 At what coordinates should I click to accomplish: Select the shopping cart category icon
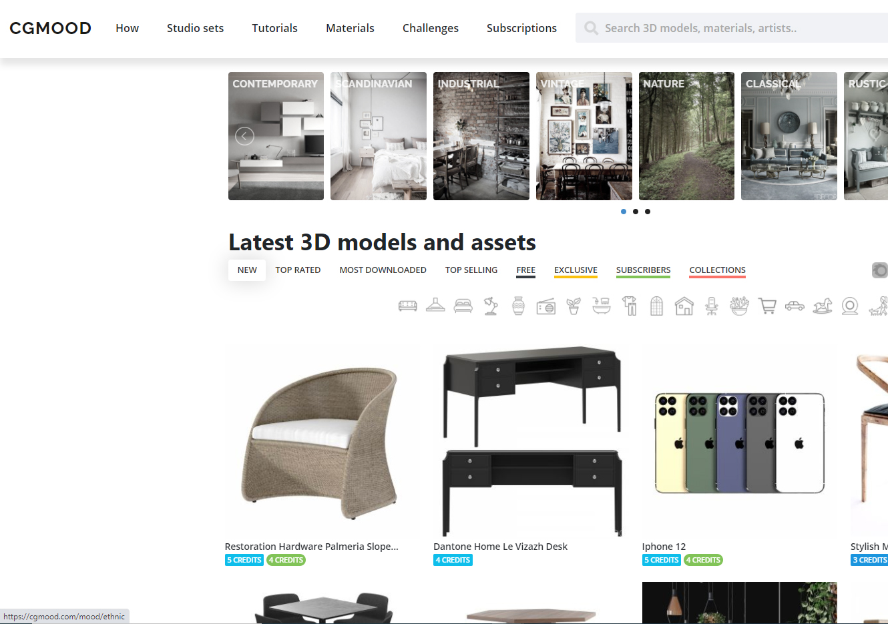coord(767,306)
